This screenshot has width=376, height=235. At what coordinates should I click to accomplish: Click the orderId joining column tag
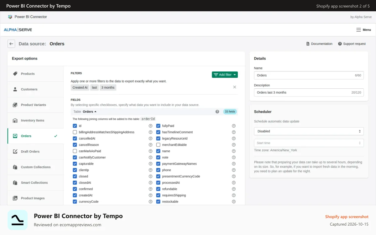tap(148, 119)
